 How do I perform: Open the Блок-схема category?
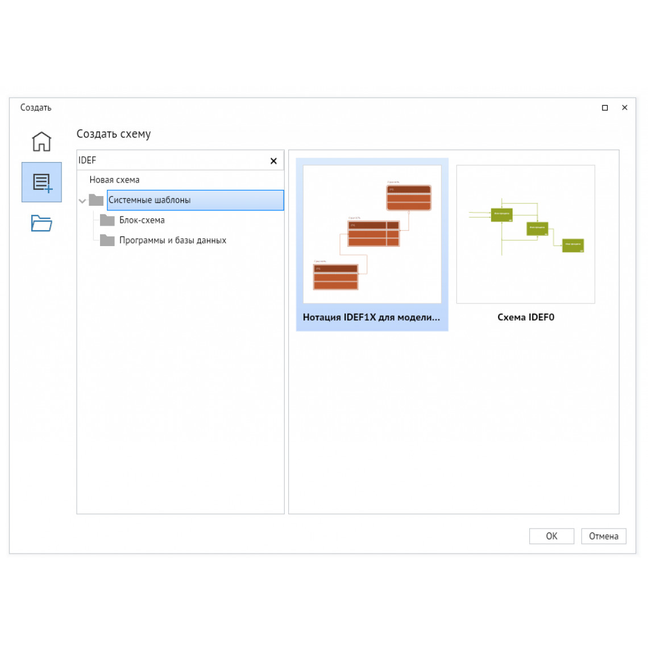(142, 221)
